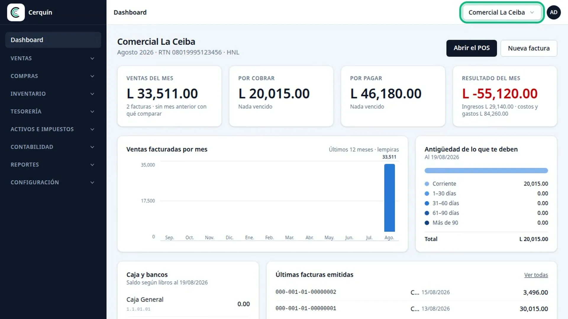Open invoice 000-001-01-00000002 row
Screen dimensions: 568x319
click(x=412, y=292)
